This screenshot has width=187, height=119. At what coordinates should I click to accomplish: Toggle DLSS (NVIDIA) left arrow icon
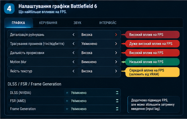(67, 93)
